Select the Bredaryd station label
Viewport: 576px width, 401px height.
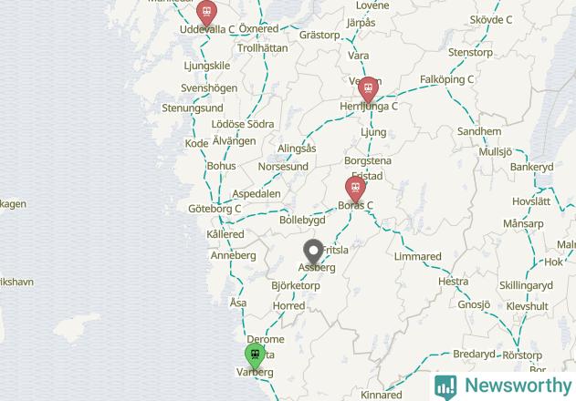coord(474,354)
